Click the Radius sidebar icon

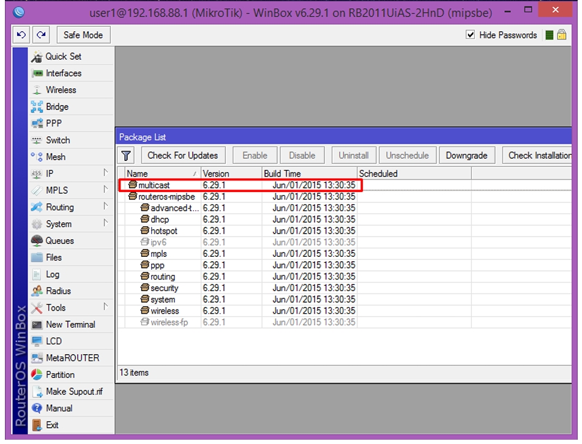tap(37, 291)
